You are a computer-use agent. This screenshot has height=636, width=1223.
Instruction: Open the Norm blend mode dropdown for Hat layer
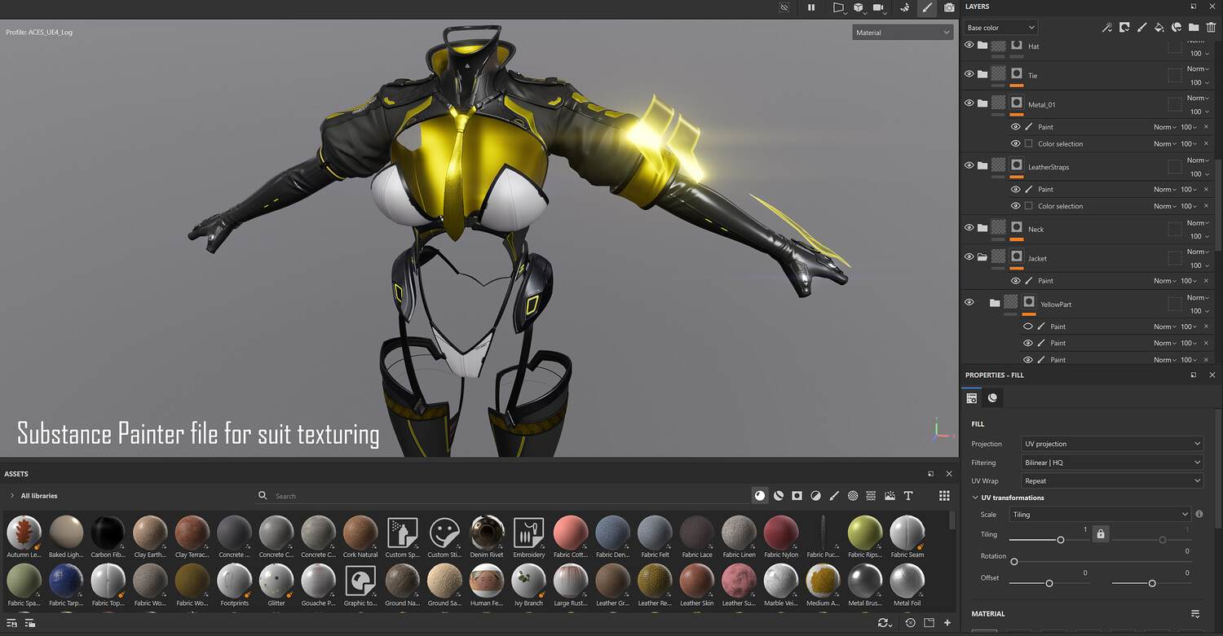pyautogui.click(x=1198, y=40)
